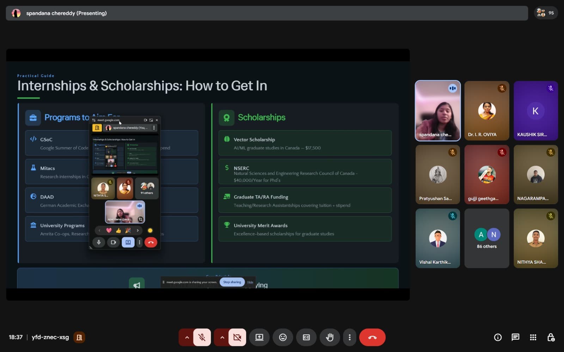The width and height of the screenshot is (564, 352).
Task: Click the muted mic icon on Vishal Karthik's tile
Action: pos(453,216)
